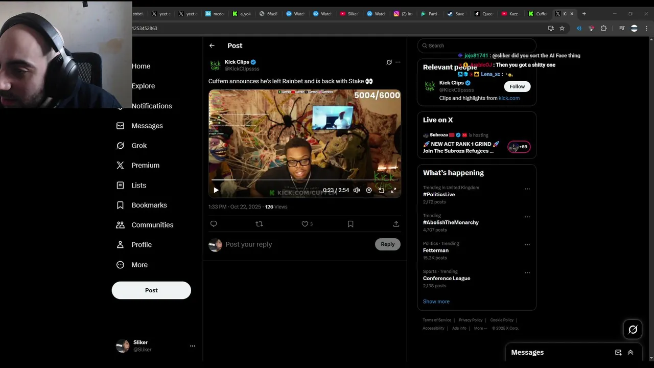
Task: Click the reply comment bubble icon
Action: pos(214,224)
